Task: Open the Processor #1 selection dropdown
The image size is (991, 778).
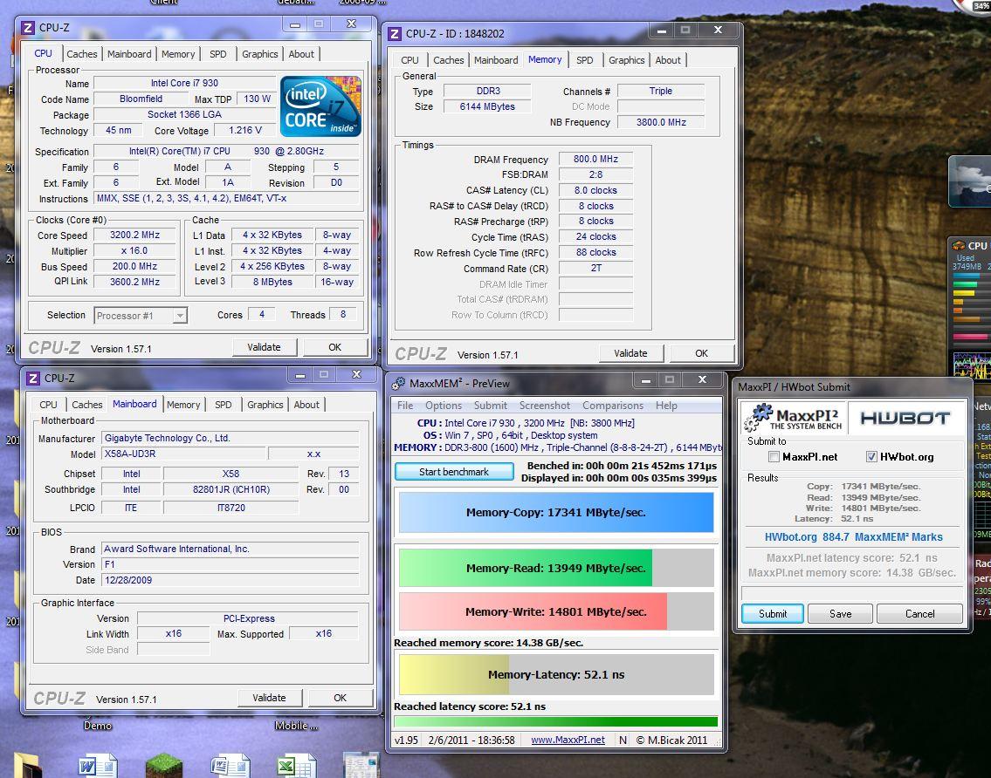Action: click(x=180, y=315)
